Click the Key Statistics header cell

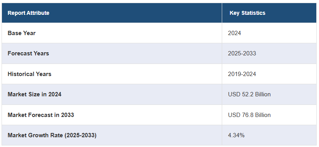click(269, 13)
